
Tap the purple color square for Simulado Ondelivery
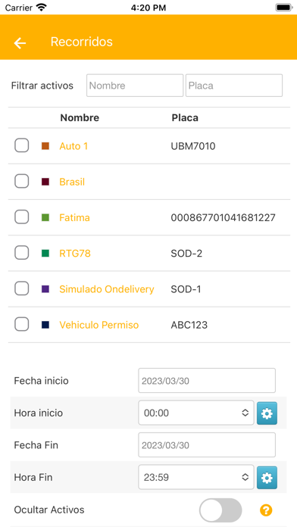coord(45,289)
